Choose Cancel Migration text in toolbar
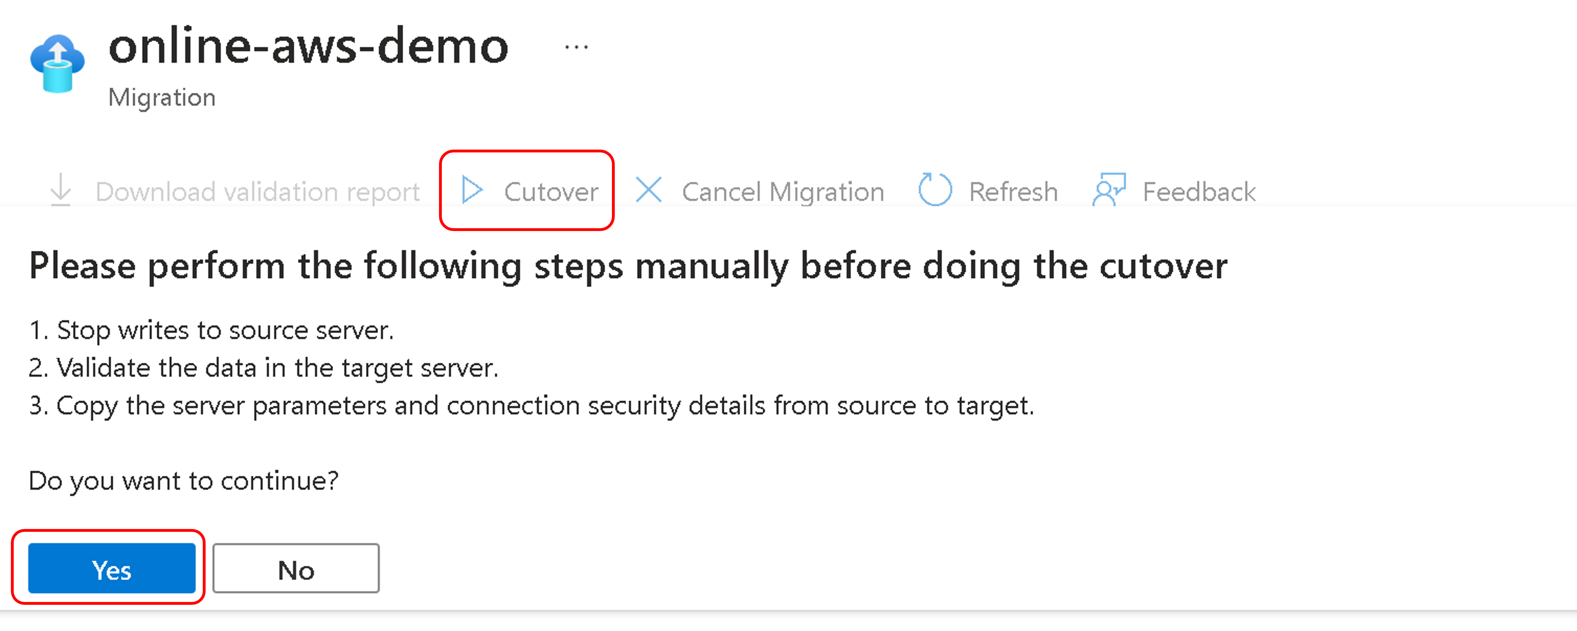 pos(783,192)
